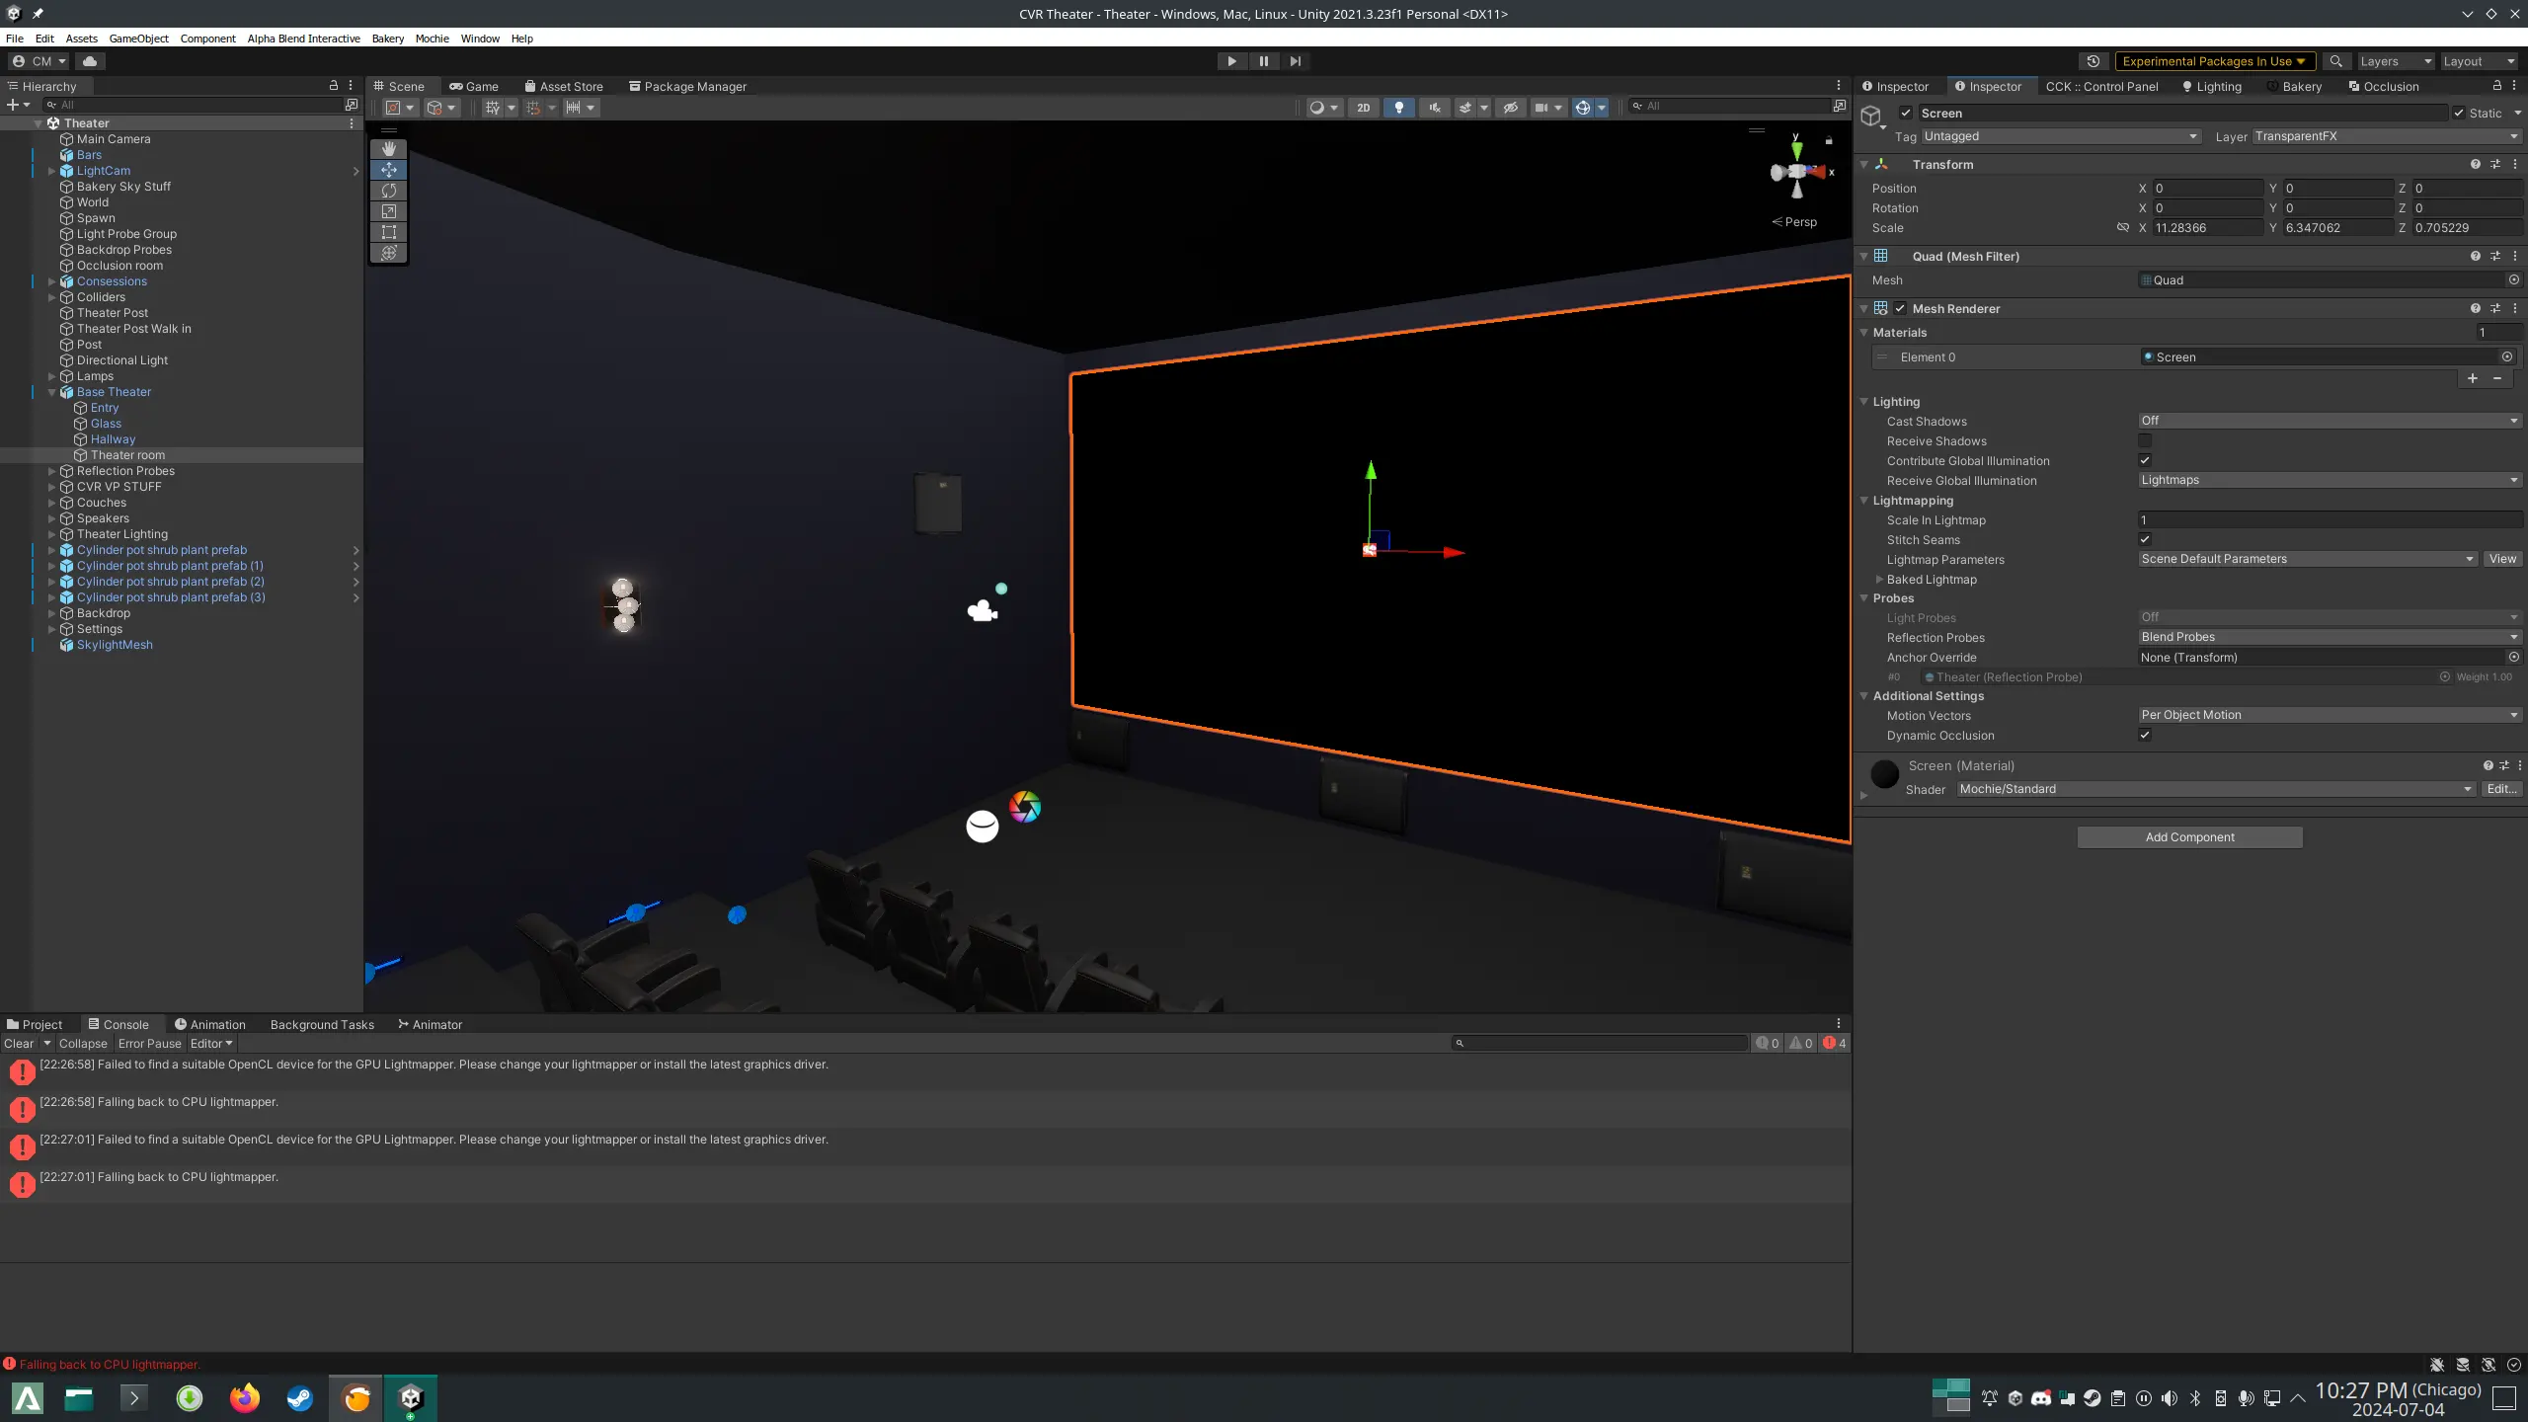2528x1422 pixels.
Task: Open the Bakery menu
Action: 387,39
